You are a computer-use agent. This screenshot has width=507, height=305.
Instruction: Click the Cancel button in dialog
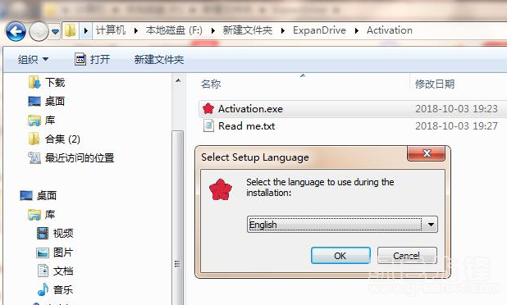[x=407, y=256]
